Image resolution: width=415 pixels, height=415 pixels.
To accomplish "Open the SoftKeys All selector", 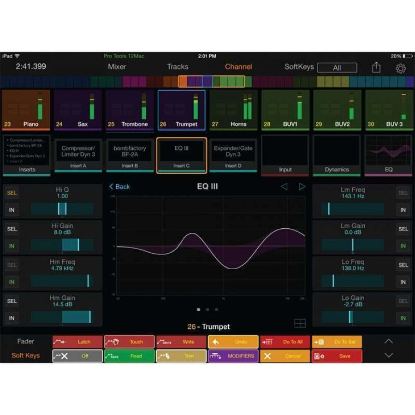I will pos(337,68).
